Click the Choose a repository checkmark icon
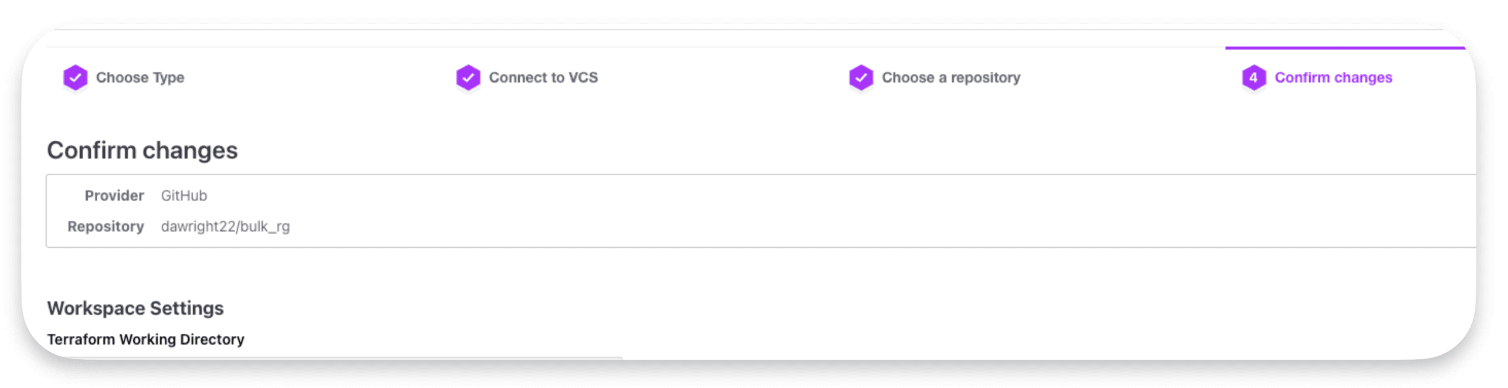Image resolution: width=1508 pixels, height=388 pixels. (861, 77)
